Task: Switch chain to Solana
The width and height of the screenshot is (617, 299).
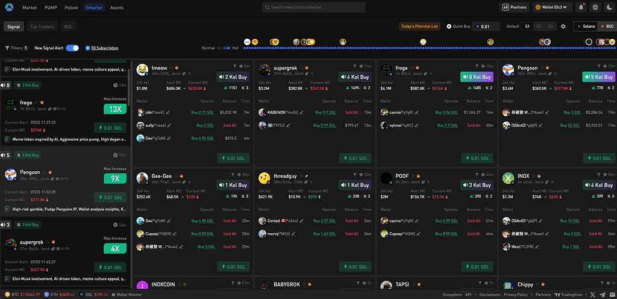Action: (586, 27)
